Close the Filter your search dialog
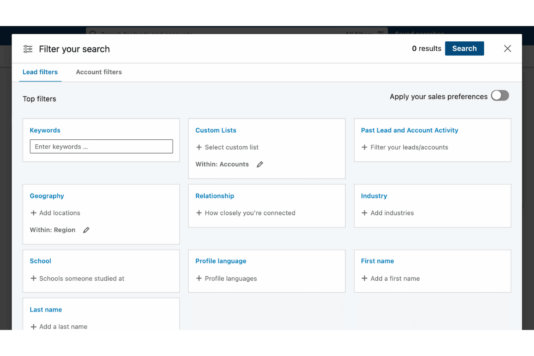Viewport: 534px width, 356px height. 507,49
